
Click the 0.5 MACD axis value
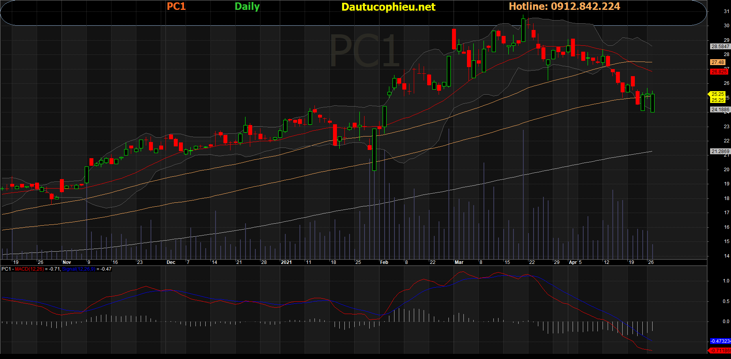pyautogui.click(x=726, y=301)
